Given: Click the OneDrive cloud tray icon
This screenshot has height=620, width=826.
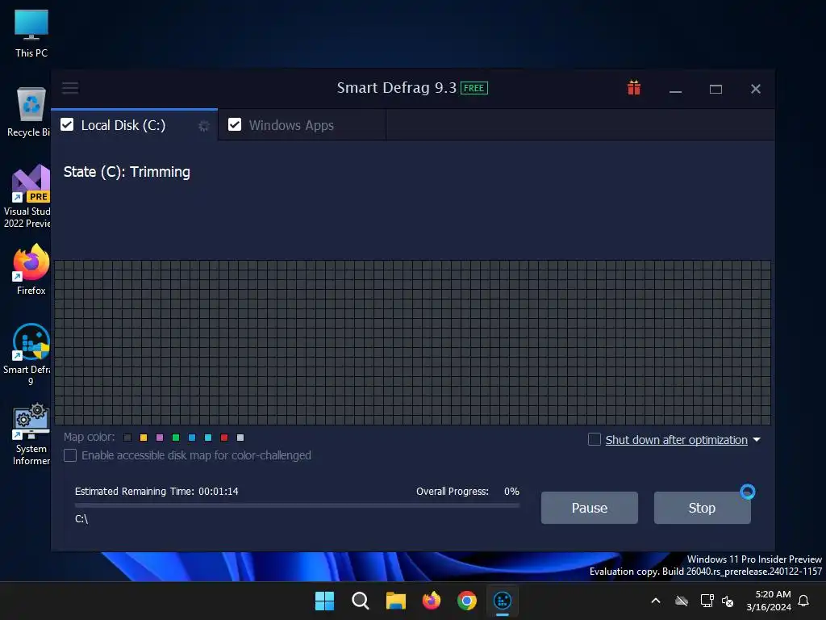Looking at the screenshot, I should coord(682,601).
